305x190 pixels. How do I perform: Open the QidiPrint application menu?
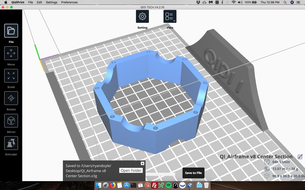pyautogui.click(x=18, y=2)
